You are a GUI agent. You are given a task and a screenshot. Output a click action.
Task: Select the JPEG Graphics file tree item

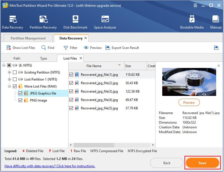click(x=43, y=93)
